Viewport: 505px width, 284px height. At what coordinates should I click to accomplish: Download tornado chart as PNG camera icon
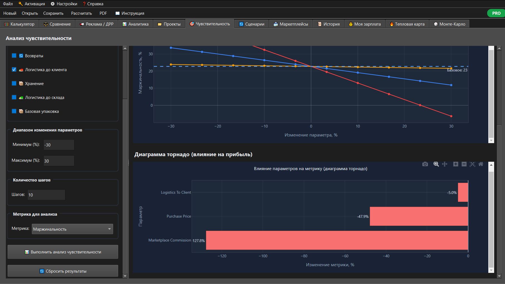click(425, 164)
